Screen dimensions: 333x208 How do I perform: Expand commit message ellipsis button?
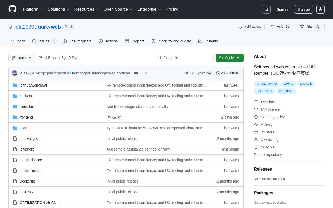(x=136, y=73)
